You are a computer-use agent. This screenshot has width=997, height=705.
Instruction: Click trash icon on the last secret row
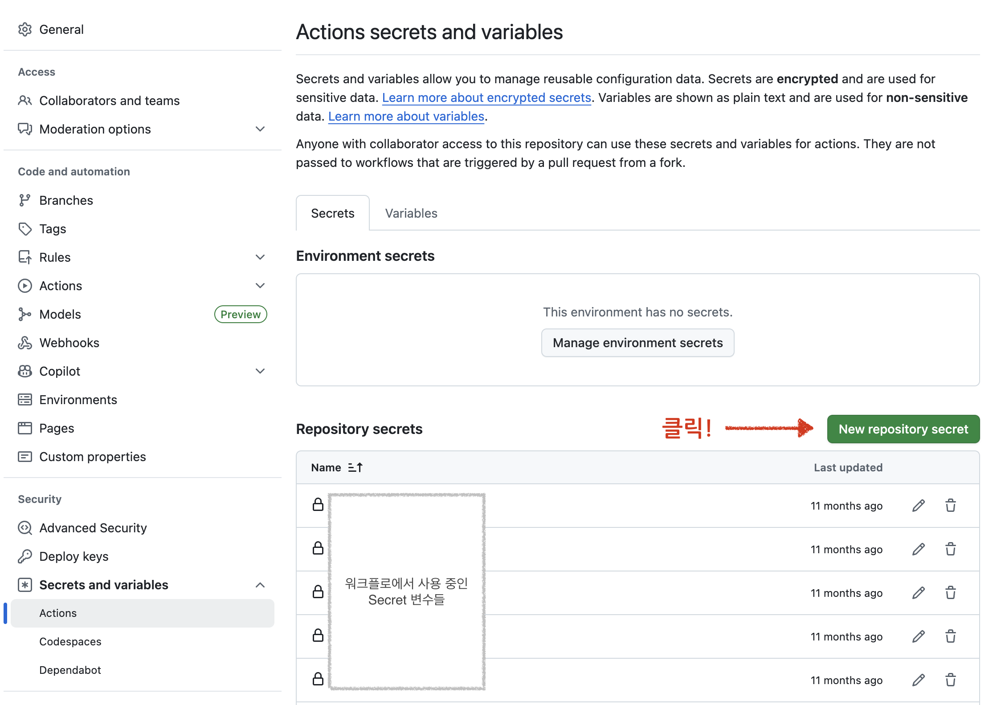[x=950, y=680]
